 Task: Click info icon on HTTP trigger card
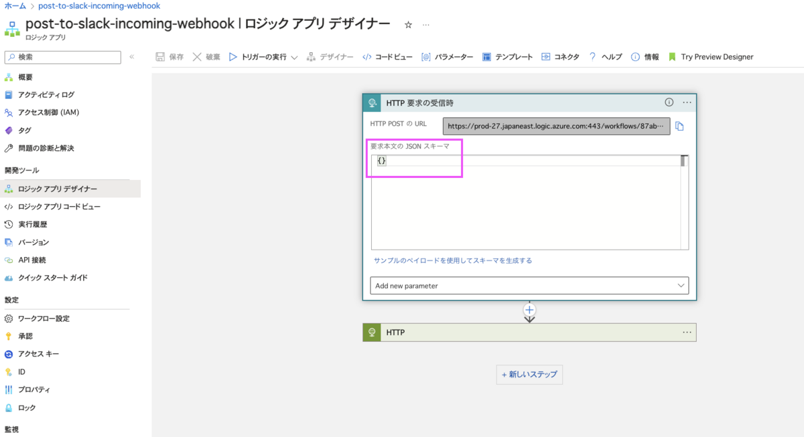[669, 102]
